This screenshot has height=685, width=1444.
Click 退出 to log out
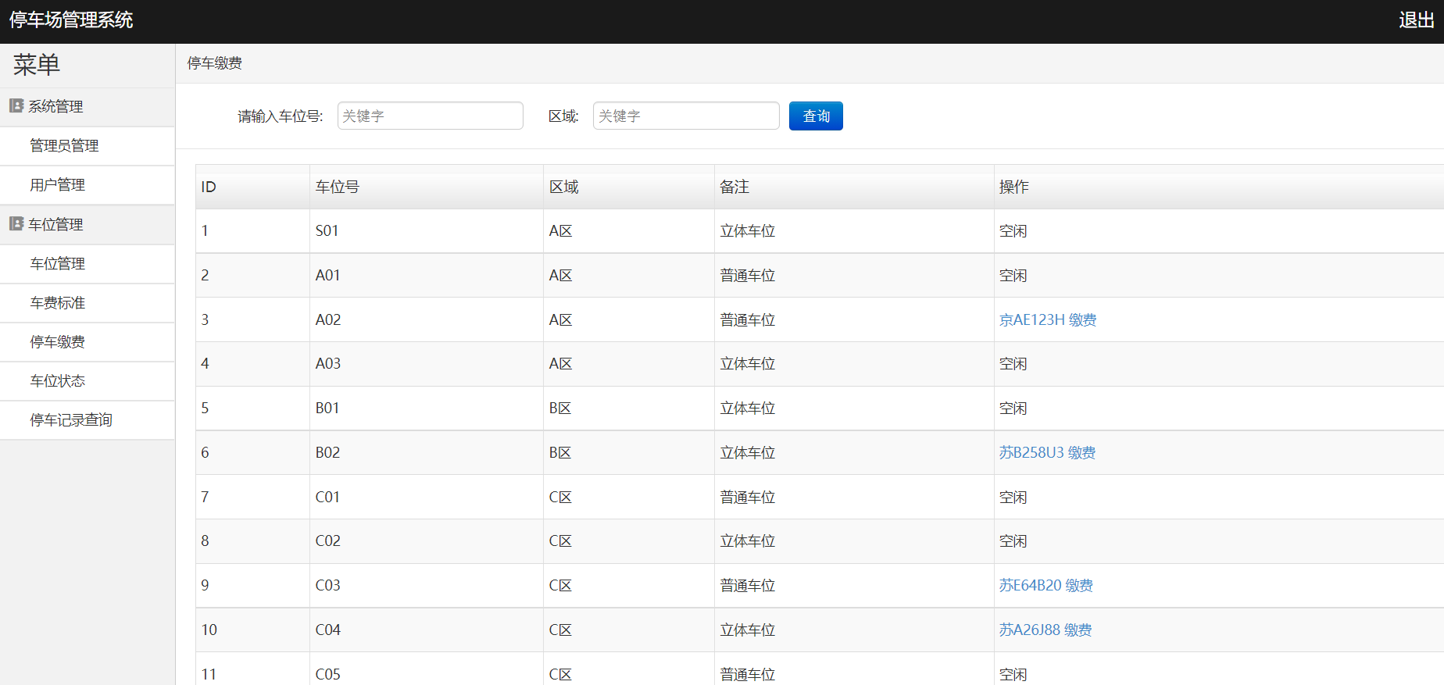[1416, 20]
